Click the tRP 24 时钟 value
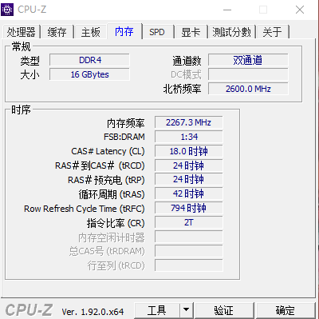This screenshot has width=319, height=319. 188,179
